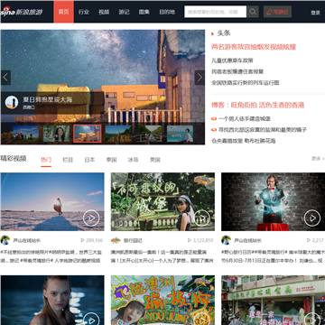Image resolution: width=325 pixels, height=325 pixels.
Task: Open the last blog link ending in 花海
Action: 244,141
